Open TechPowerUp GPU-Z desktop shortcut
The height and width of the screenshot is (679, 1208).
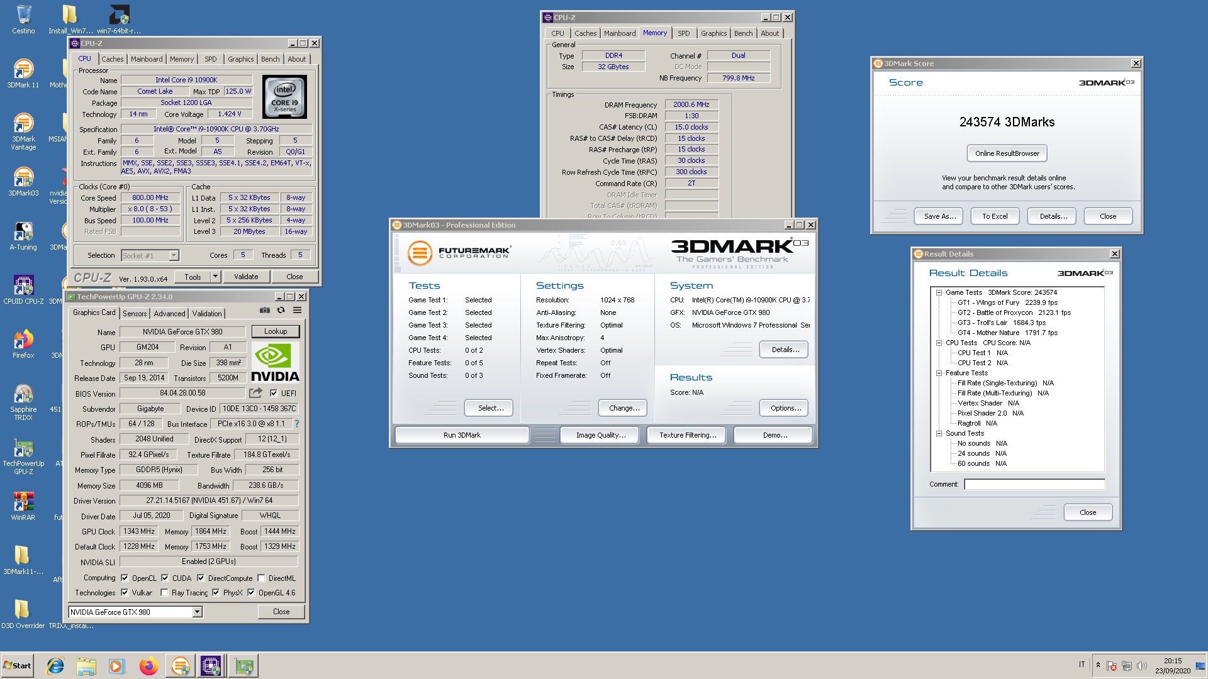pos(23,456)
